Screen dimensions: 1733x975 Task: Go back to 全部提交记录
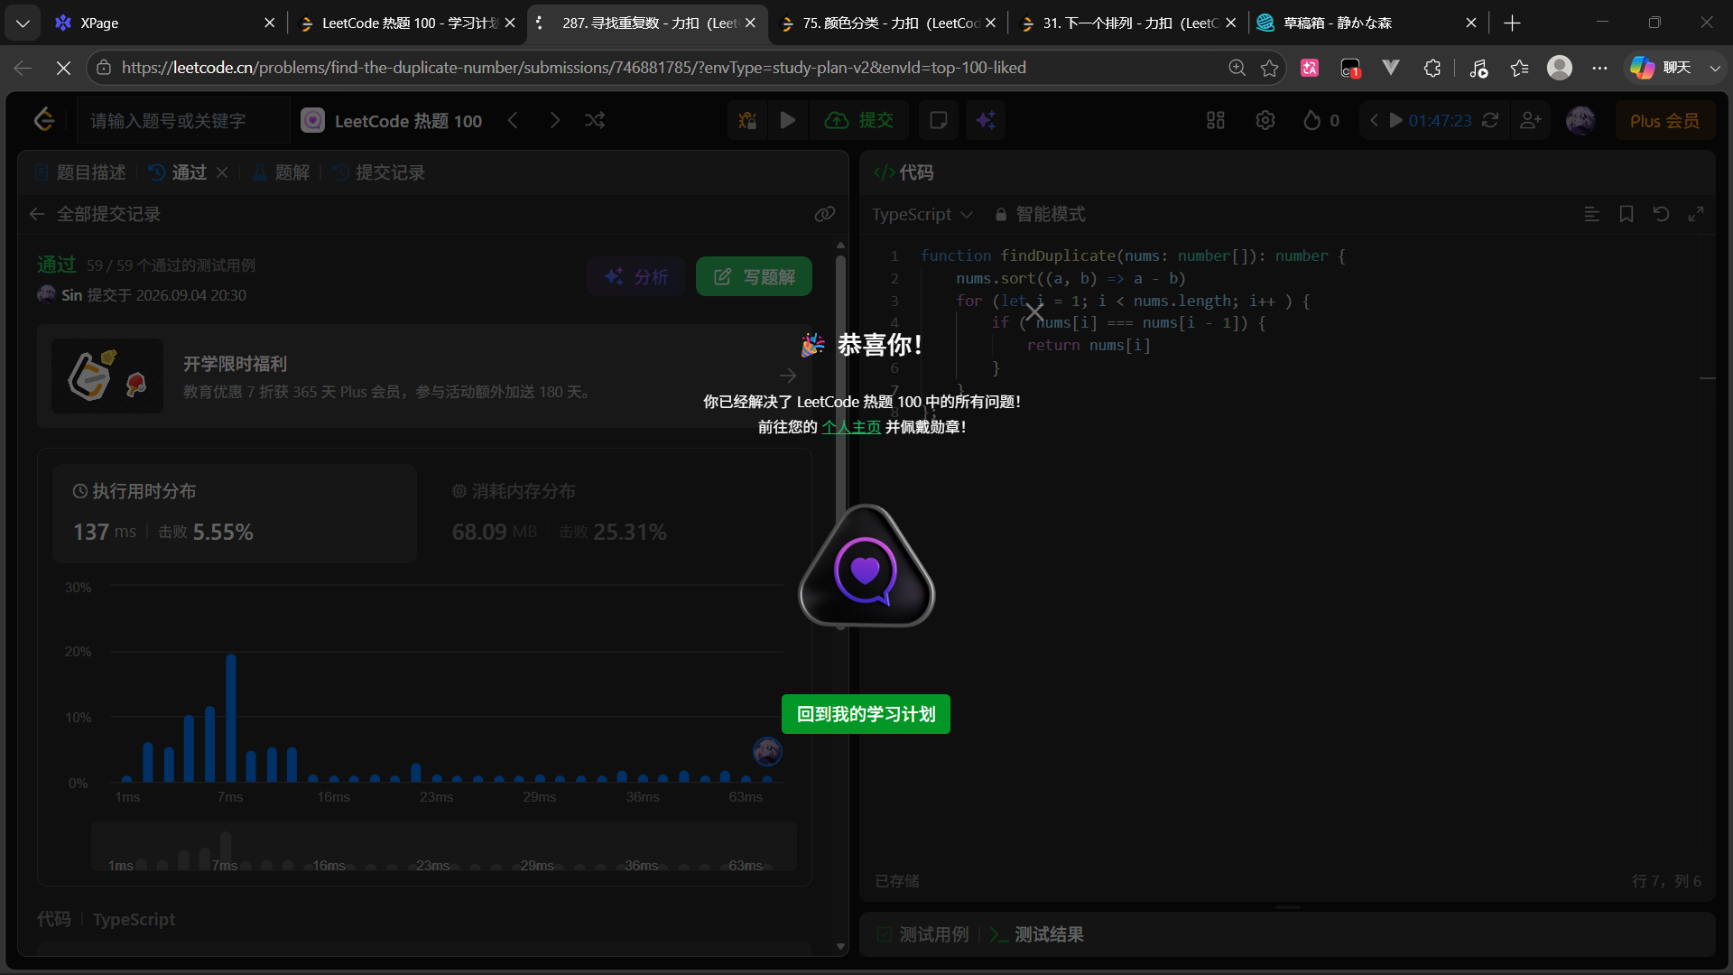coord(95,214)
